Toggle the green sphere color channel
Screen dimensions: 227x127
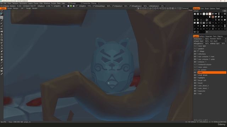[71, 6]
